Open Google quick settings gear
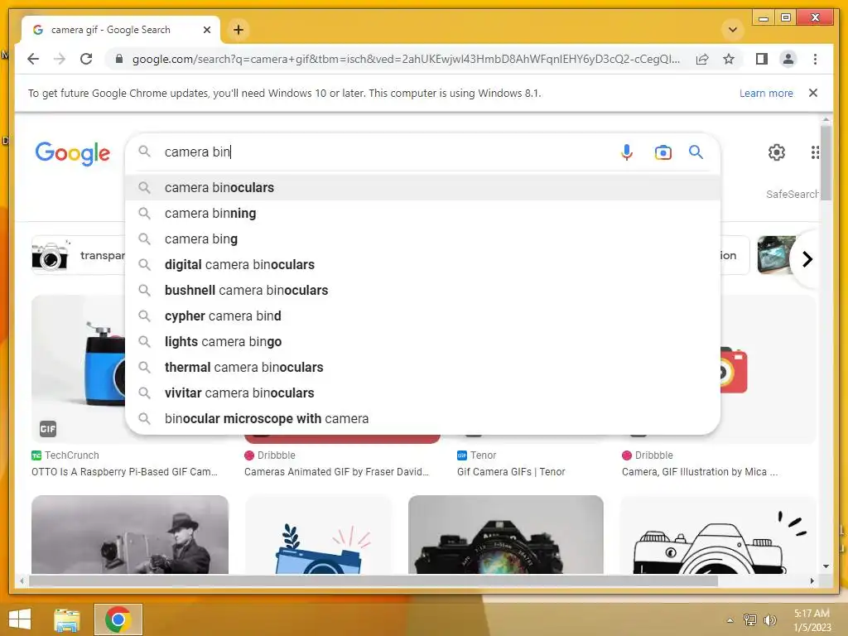848x636 pixels. [776, 152]
